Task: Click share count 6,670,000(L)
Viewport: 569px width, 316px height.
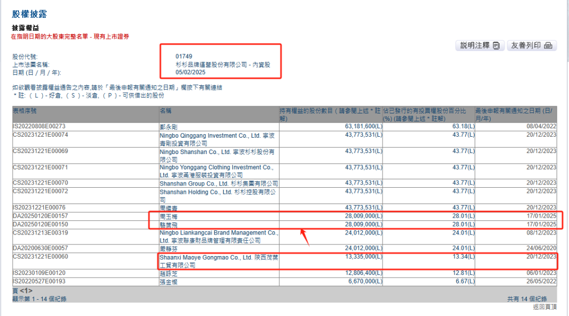Action: pyautogui.click(x=365, y=281)
